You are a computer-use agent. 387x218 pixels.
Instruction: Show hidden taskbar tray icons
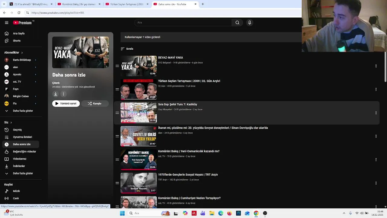(x=344, y=213)
